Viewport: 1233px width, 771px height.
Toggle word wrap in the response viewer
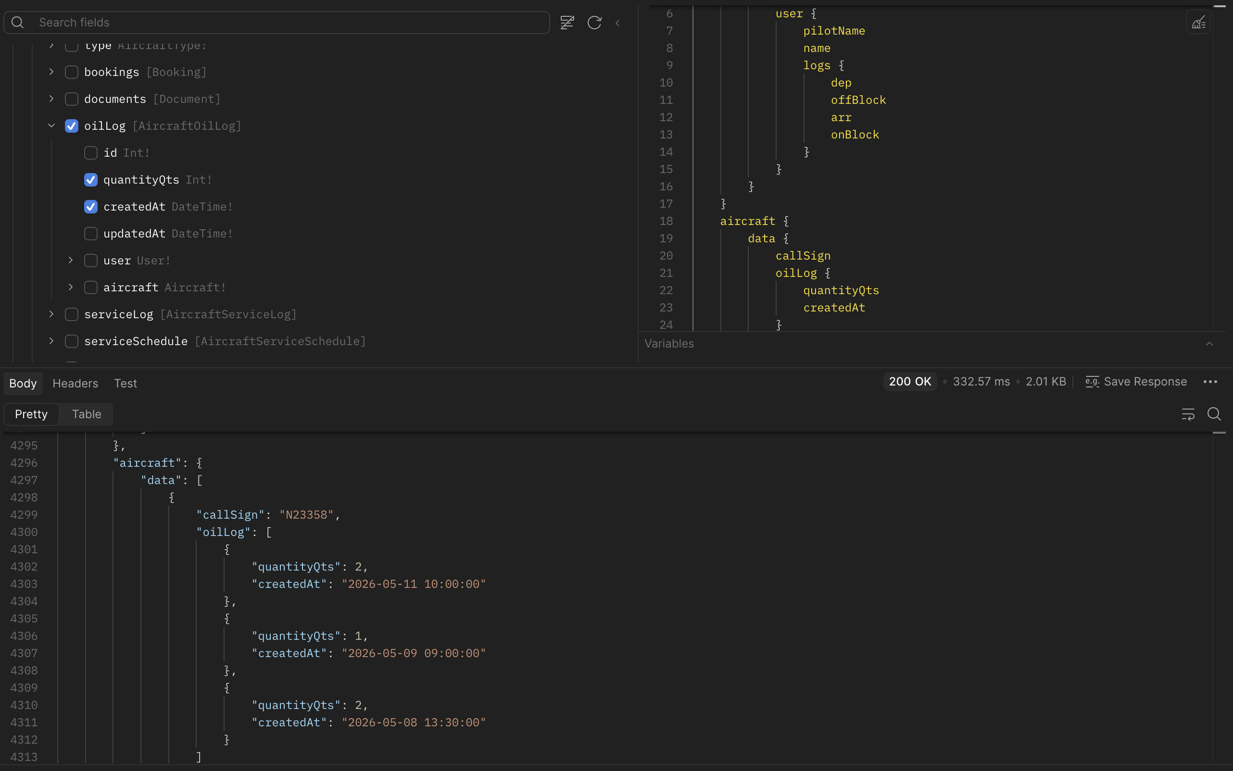[1188, 414]
